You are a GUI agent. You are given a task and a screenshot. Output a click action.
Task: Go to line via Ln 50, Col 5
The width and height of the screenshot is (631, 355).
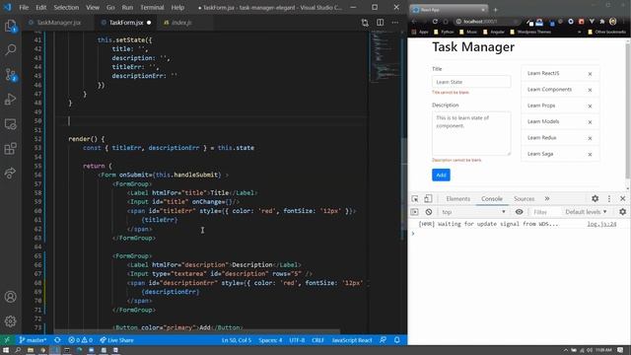point(237,340)
